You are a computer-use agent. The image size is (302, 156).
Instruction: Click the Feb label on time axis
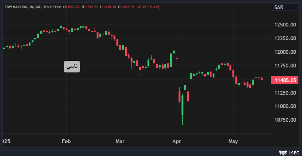[66, 141]
